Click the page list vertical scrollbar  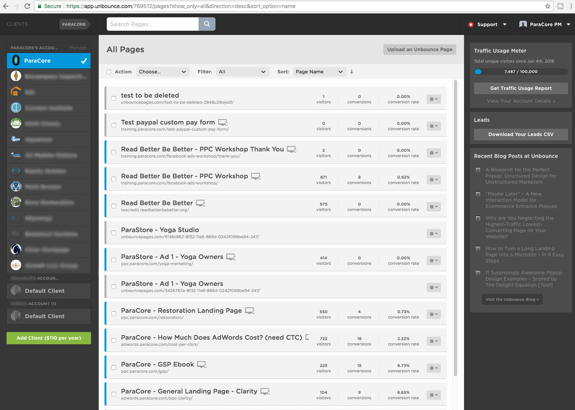click(456, 228)
